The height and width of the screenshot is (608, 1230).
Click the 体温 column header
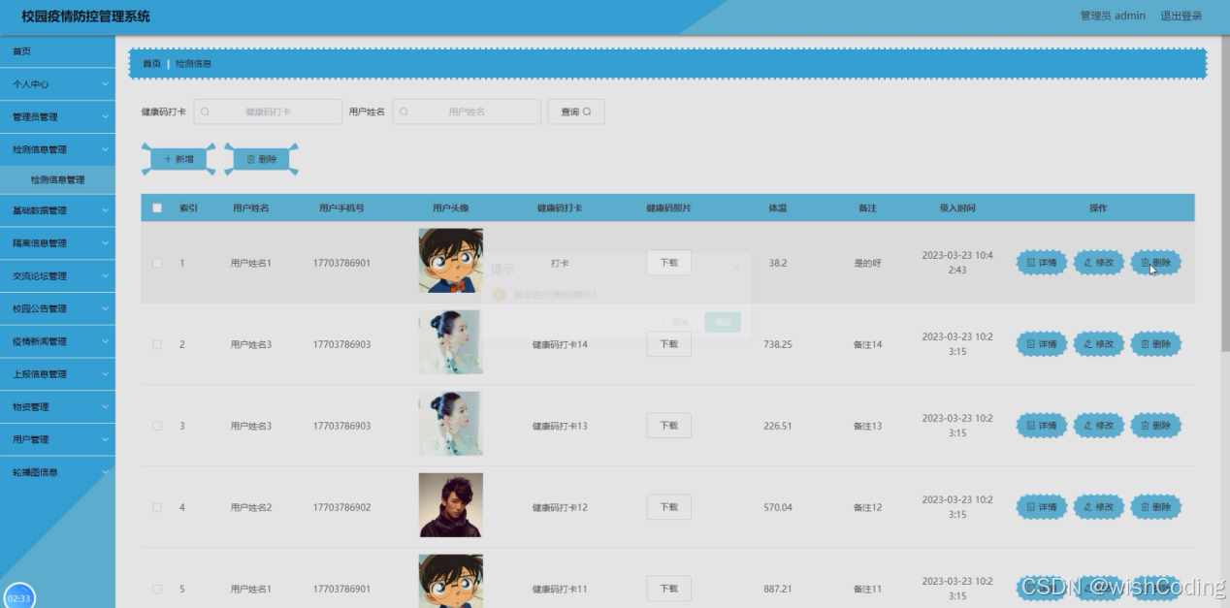778,208
